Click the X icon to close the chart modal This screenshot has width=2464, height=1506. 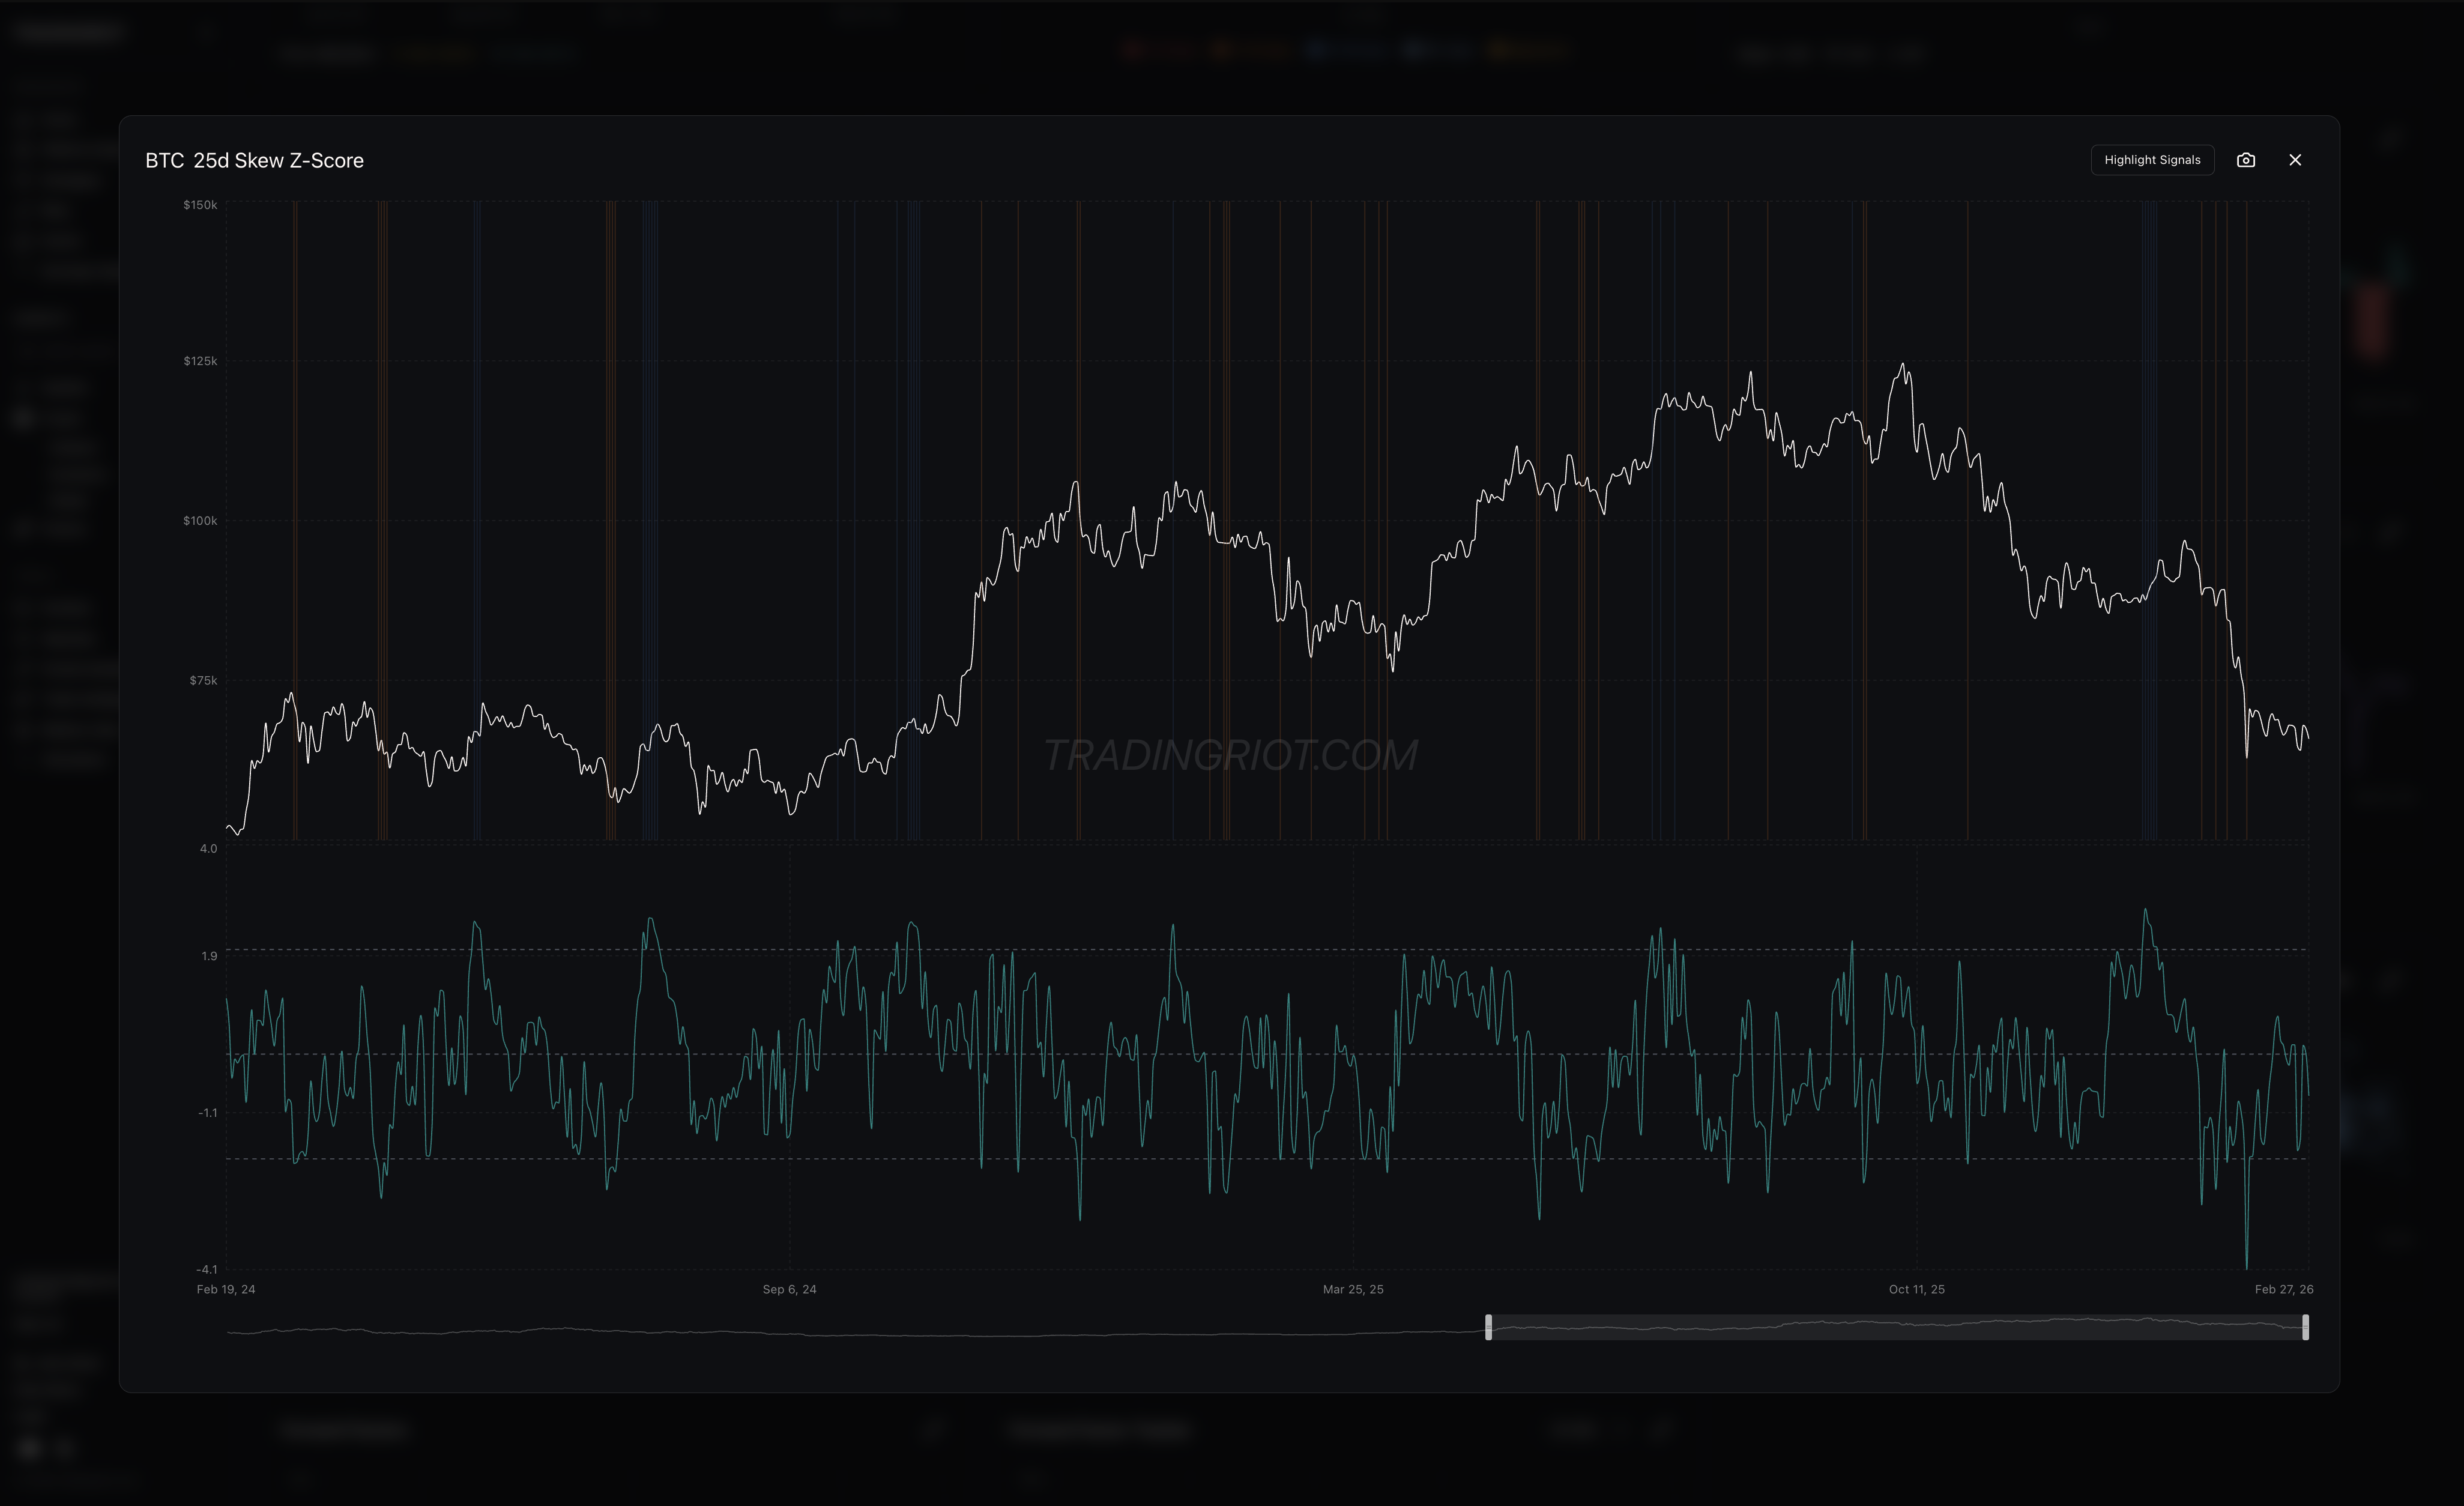click(2296, 160)
